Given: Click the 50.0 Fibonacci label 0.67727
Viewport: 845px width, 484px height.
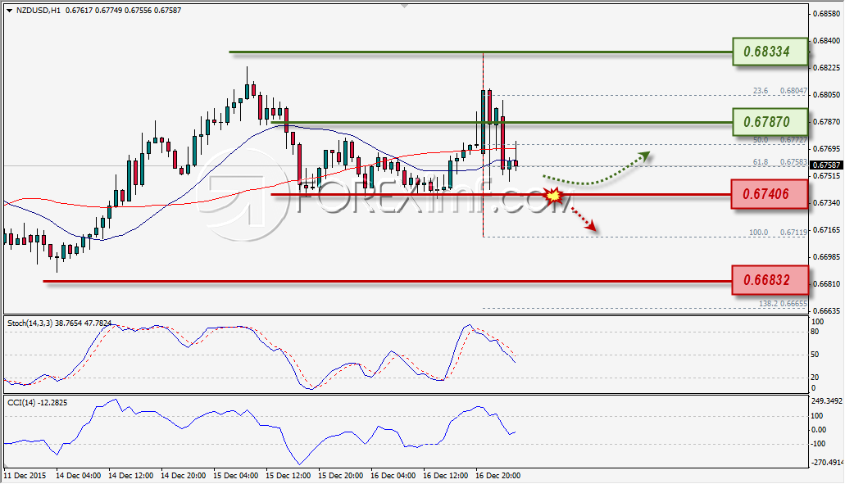Looking at the screenshot, I should 779,139.
